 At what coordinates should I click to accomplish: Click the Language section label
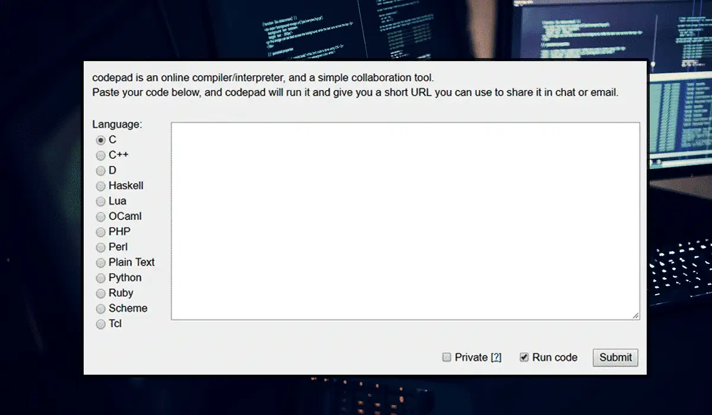[116, 124]
